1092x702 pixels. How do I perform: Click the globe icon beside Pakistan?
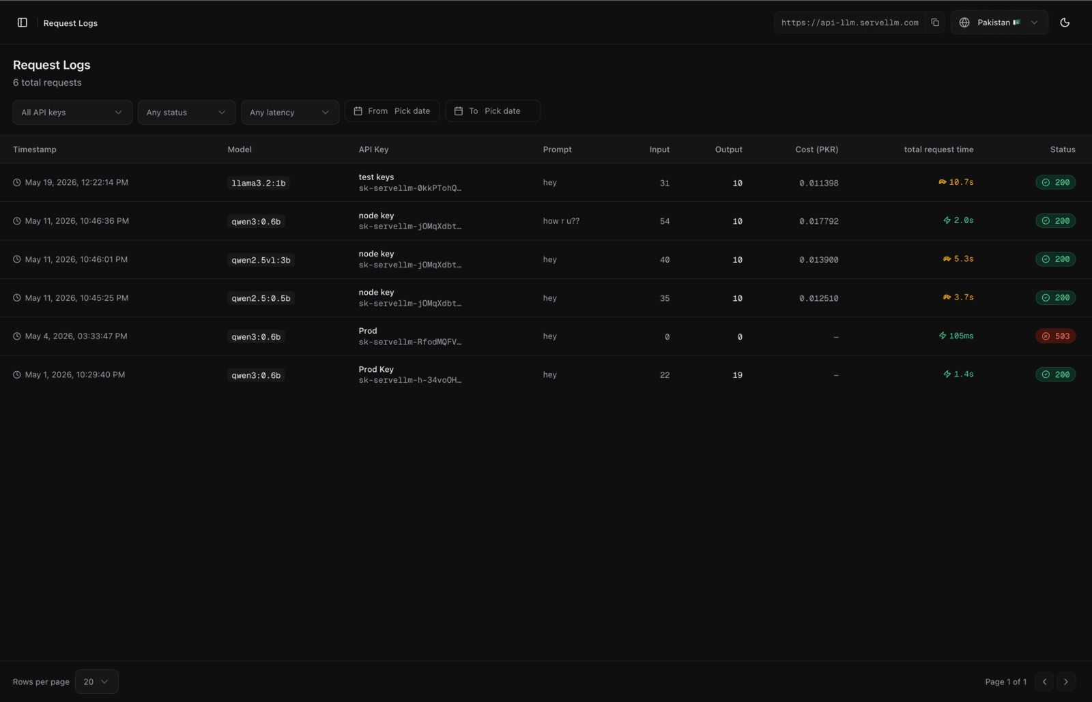tap(964, 23)
